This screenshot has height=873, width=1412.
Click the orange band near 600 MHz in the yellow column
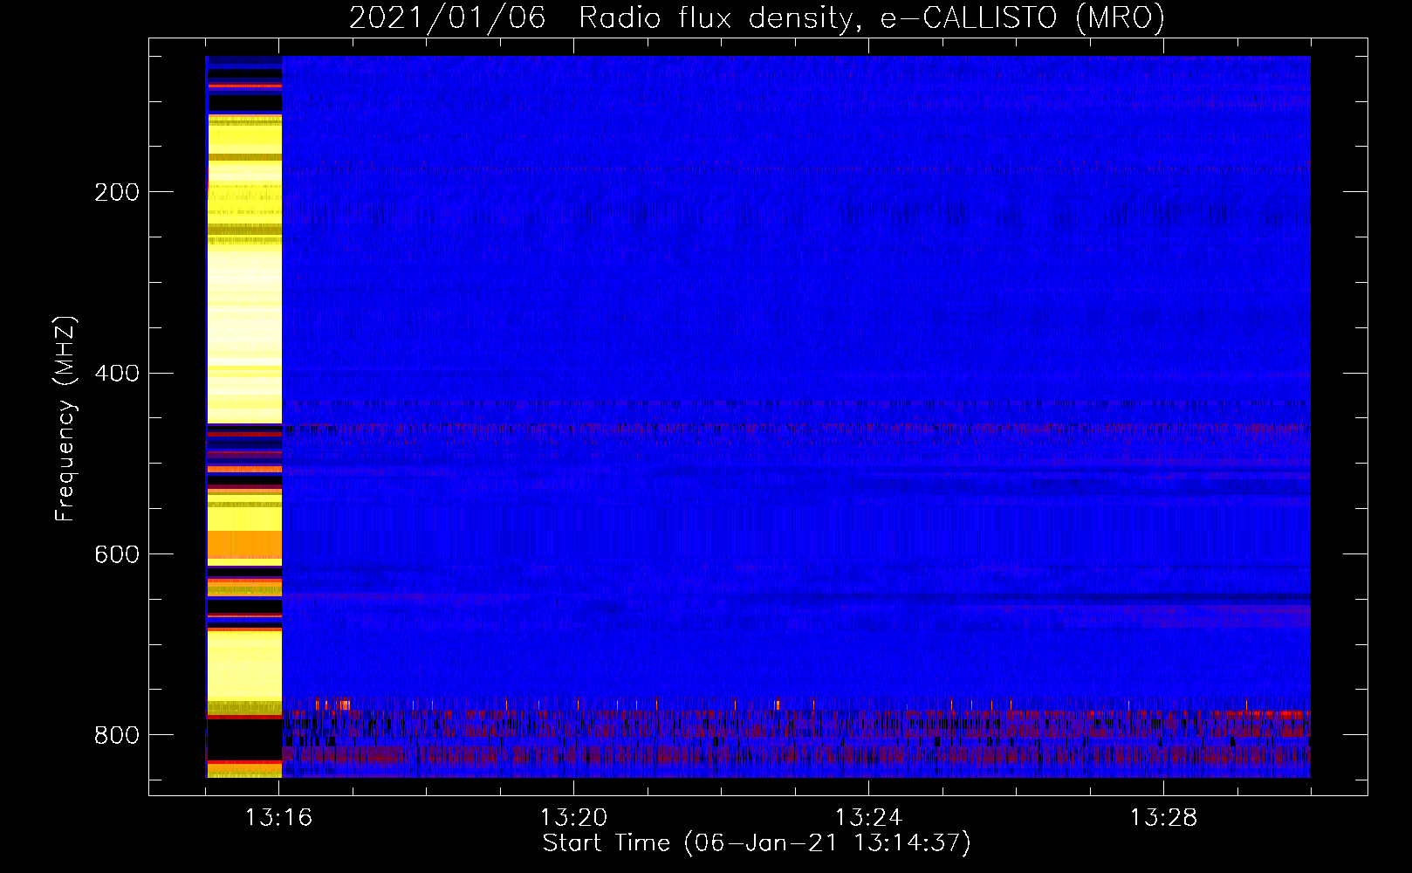[x=244, y=545]
